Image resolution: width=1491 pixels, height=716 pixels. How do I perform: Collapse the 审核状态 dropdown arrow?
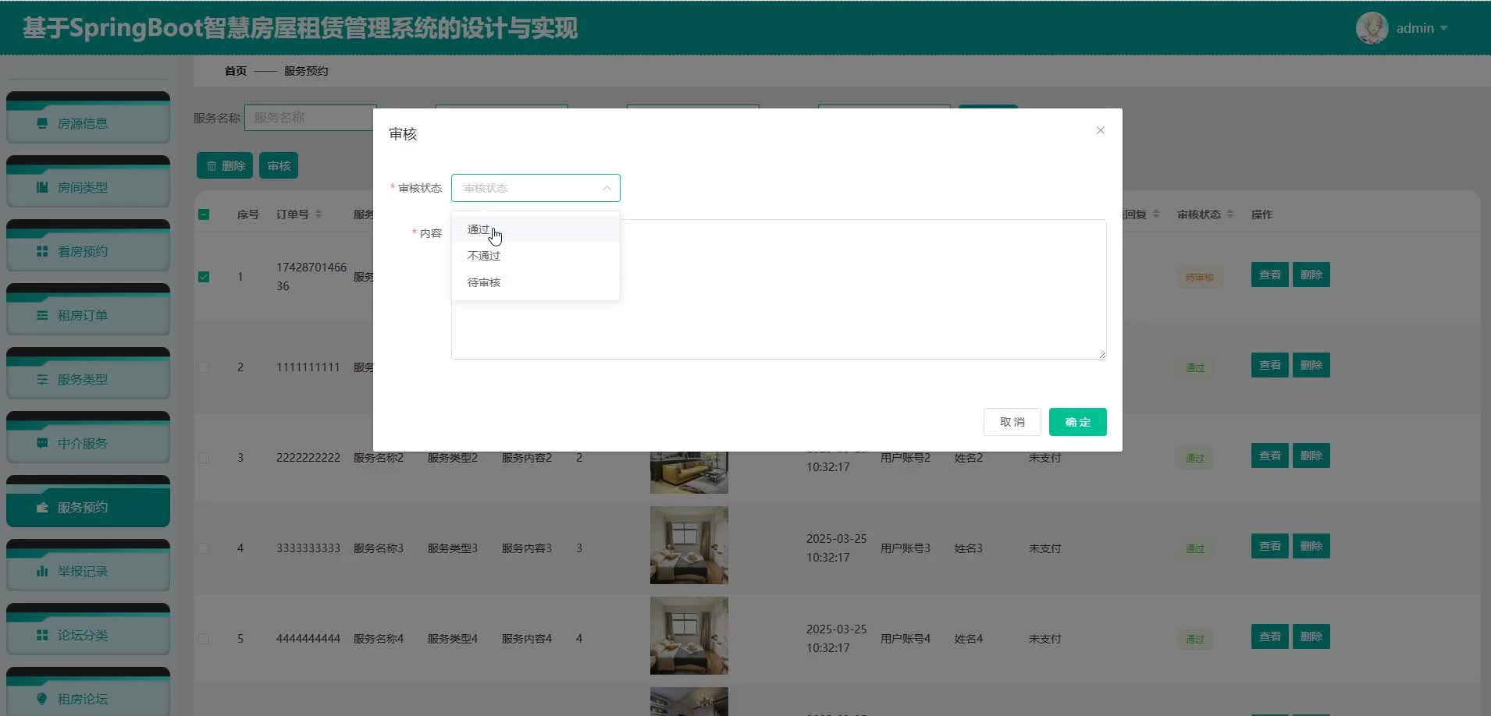coord(607,188)
